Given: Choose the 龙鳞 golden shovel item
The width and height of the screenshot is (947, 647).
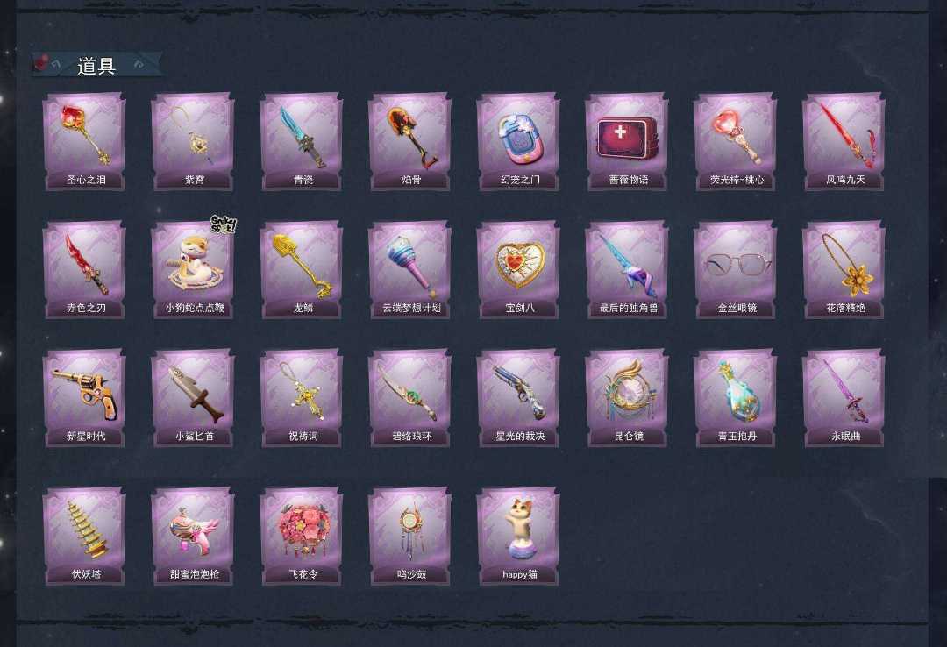Looking at the screenshot, I should 302,269.
